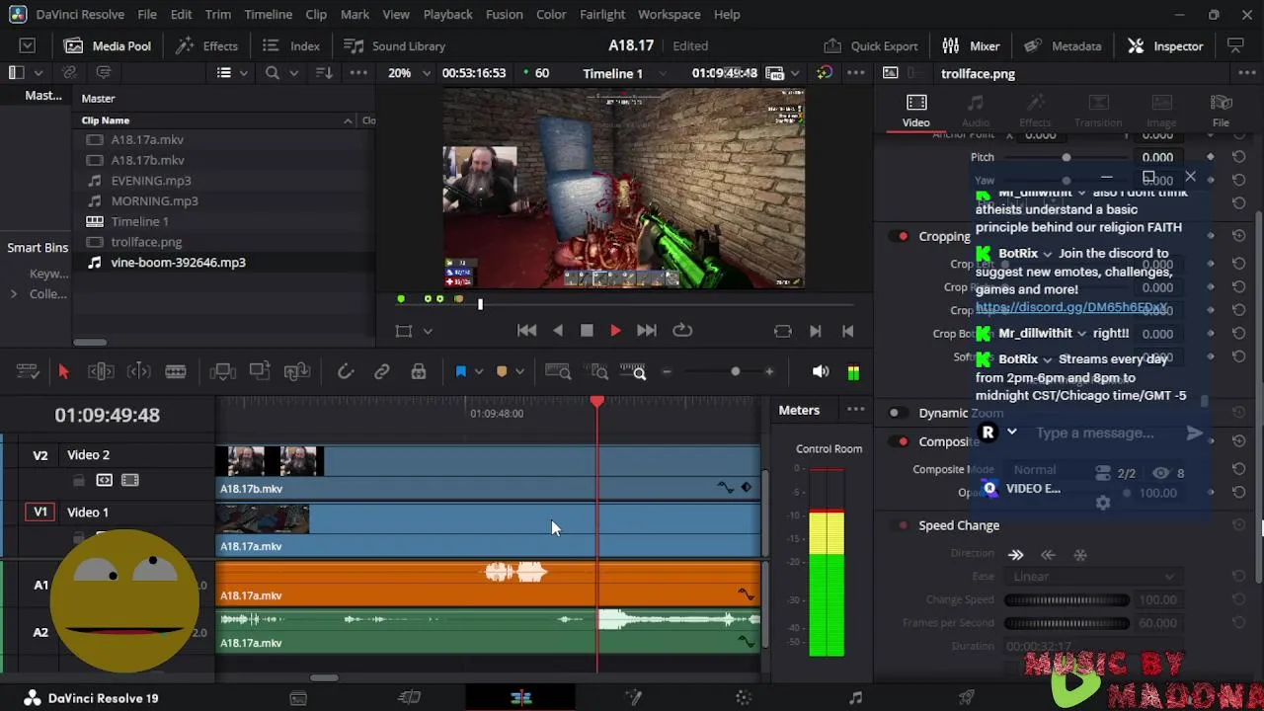Open the Workspace menu
This screenshot has height=711, width=1264.
tap(669, 15)
